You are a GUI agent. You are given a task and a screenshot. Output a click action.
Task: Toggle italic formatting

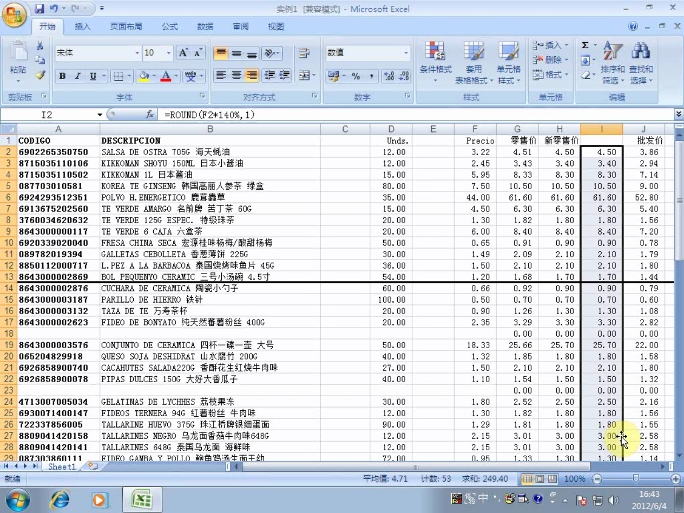(x=77, y=76)
